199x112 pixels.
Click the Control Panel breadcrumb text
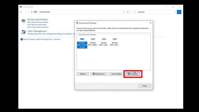(x=45, y=12)
